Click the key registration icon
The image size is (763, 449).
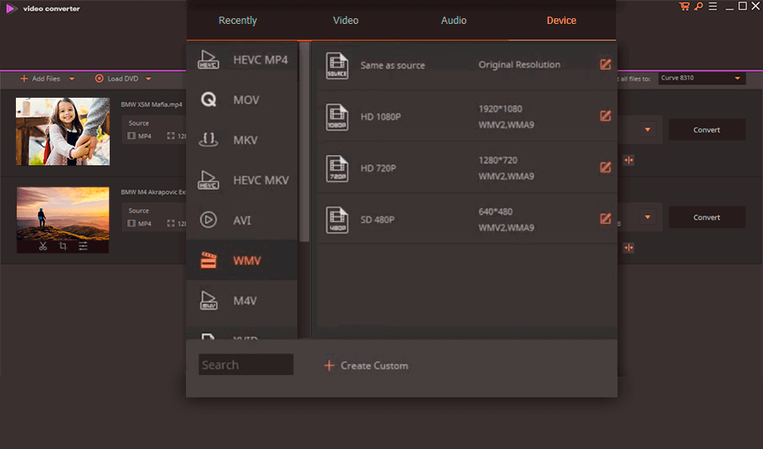click(698, 7)
